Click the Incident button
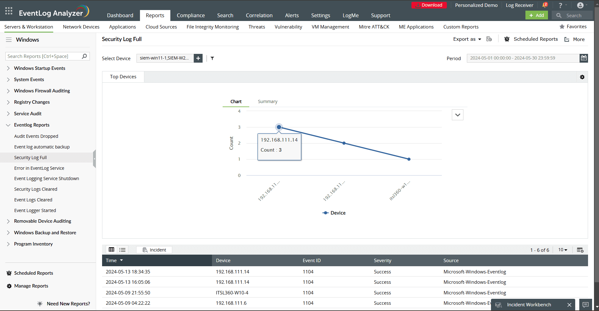The image size is (599, 311). pos(154,250)
